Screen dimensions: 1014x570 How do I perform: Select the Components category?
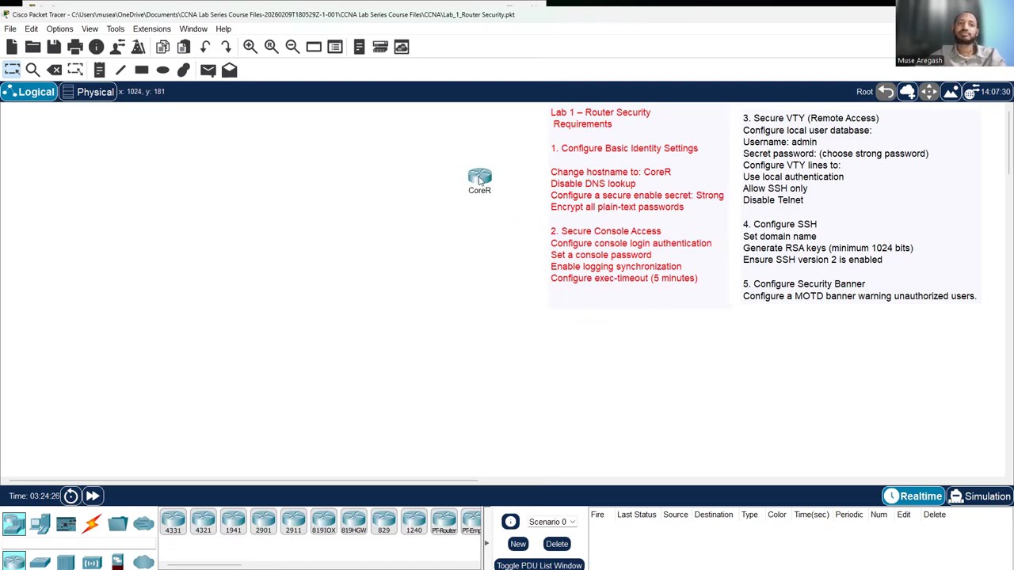point(67,523)
